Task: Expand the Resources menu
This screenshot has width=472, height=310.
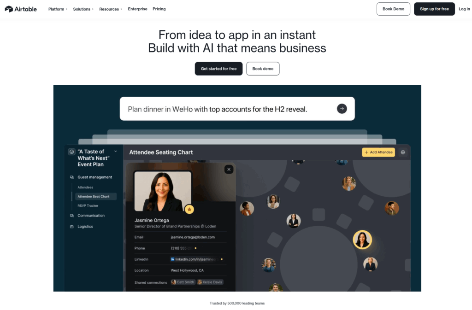Action: [x=111, y=9]
